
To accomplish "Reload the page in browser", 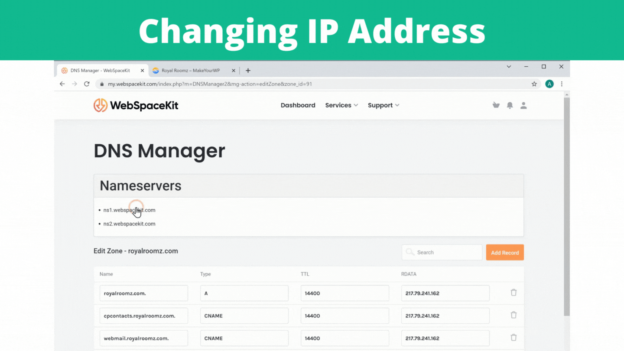I will coord(87,84).
